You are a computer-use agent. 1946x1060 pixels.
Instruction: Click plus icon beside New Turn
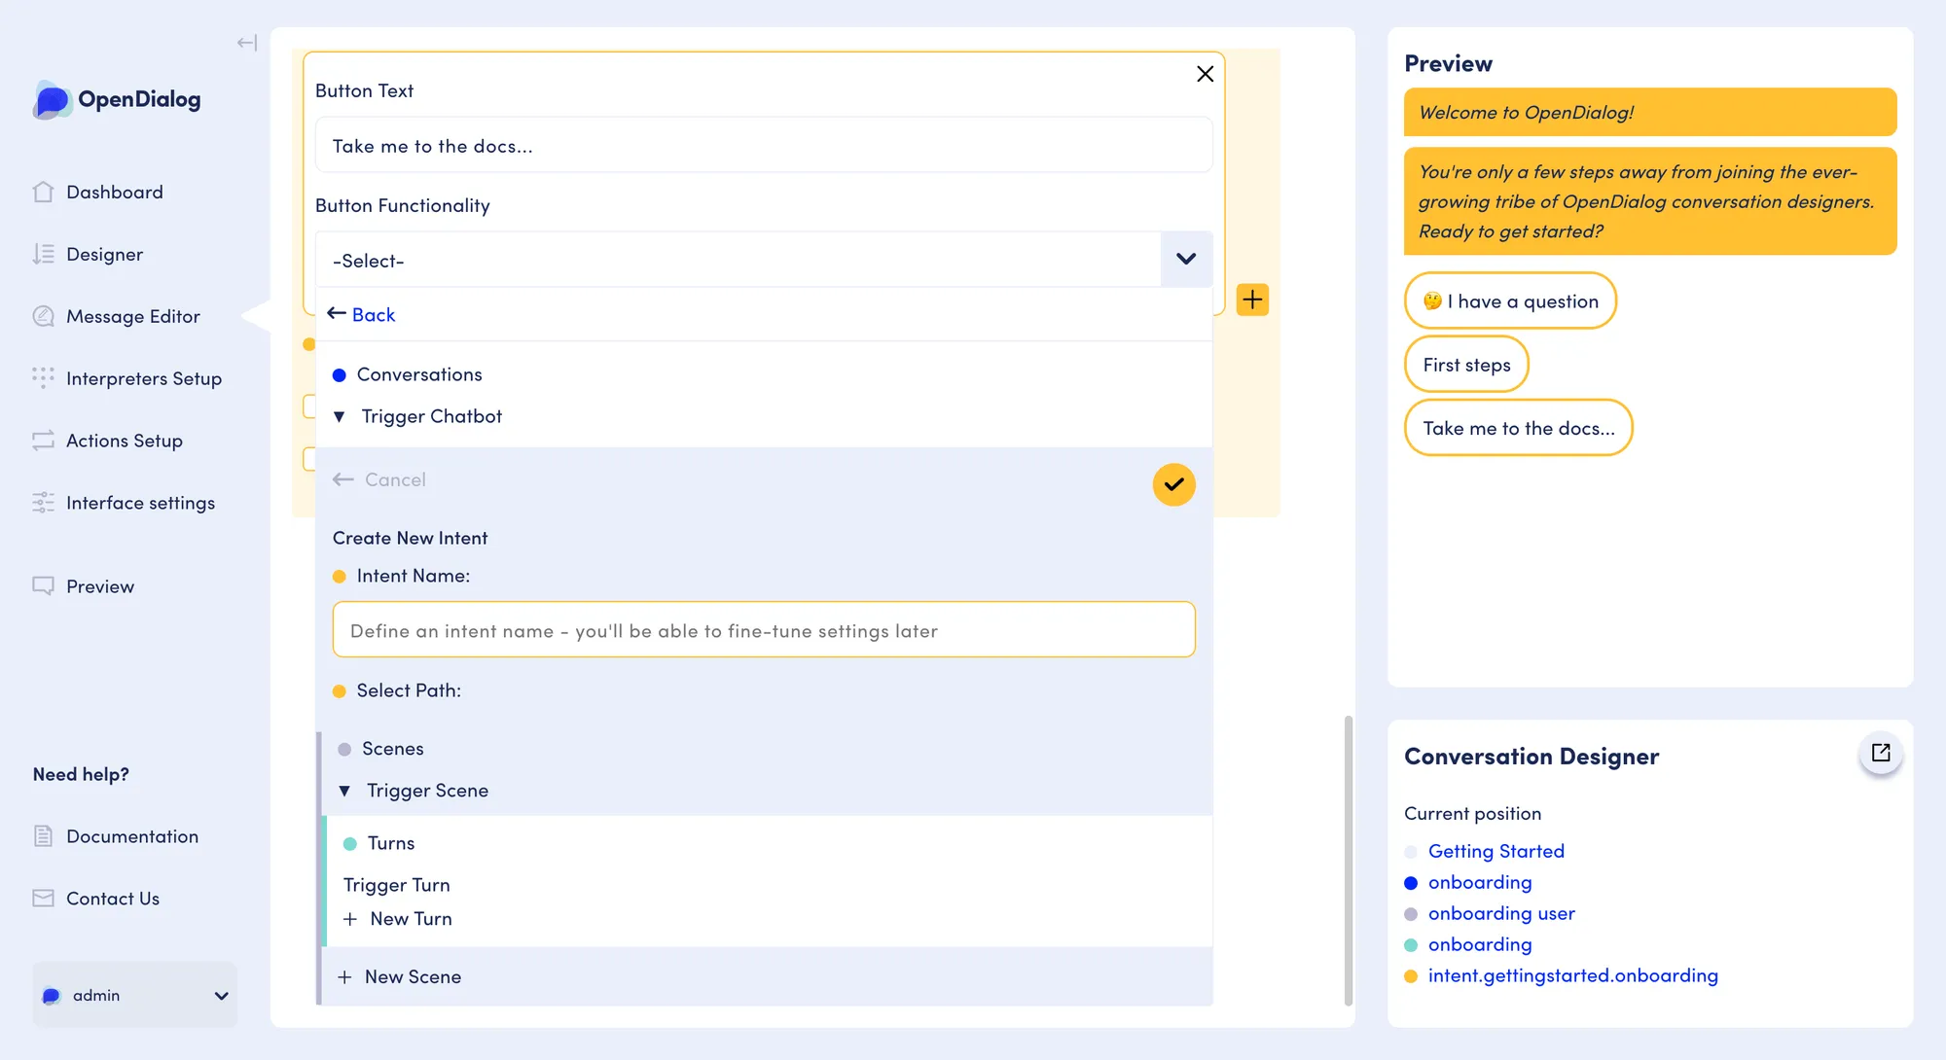point(350,919)
